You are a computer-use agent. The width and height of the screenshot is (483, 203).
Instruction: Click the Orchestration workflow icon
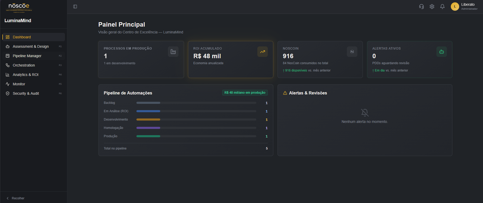pyautogui.click(x=8, y=65)
